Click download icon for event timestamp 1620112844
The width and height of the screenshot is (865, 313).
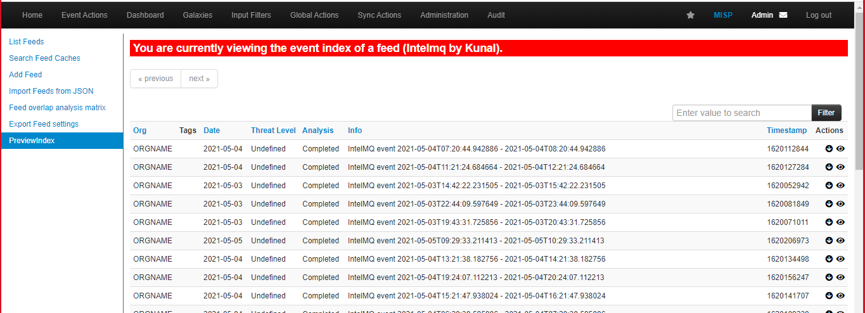[x=829, y=149]
